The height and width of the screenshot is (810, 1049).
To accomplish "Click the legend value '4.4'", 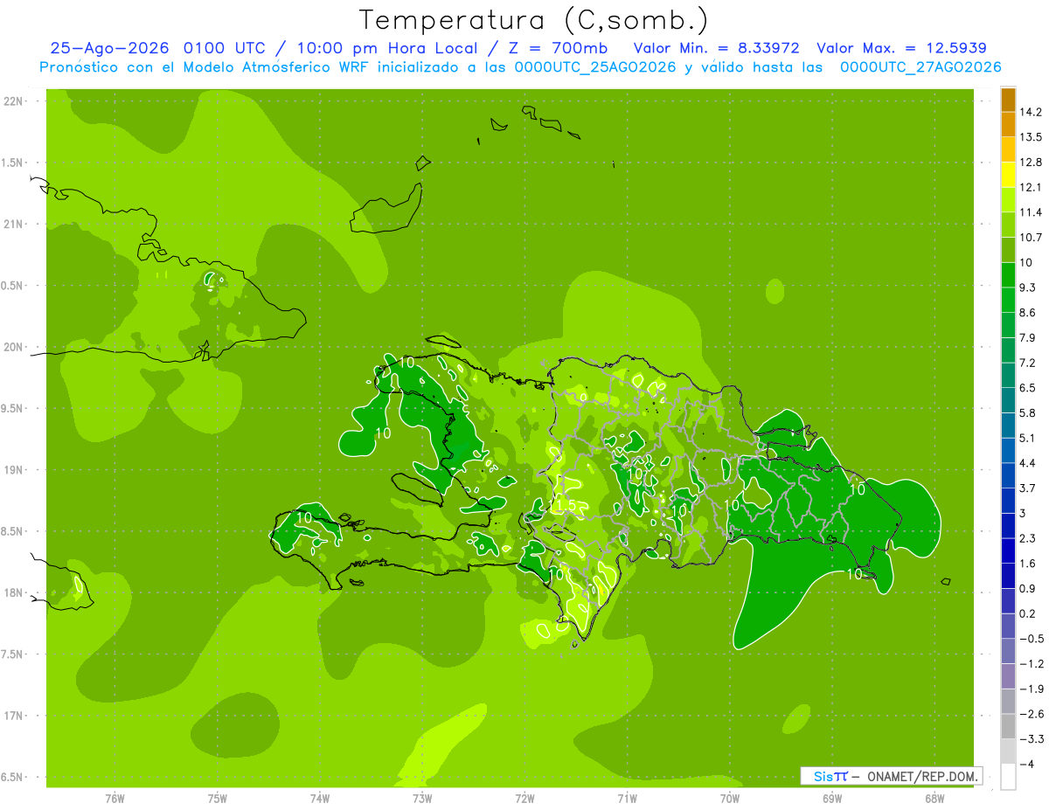I will (1029, 463).
